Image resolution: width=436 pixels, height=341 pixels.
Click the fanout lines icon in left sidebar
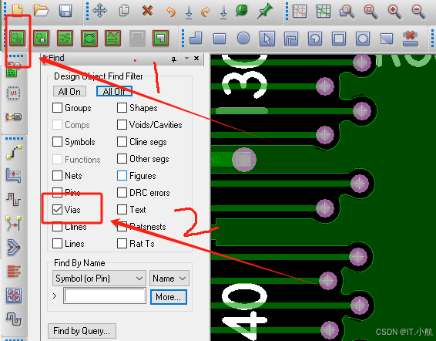coord(13,271)
